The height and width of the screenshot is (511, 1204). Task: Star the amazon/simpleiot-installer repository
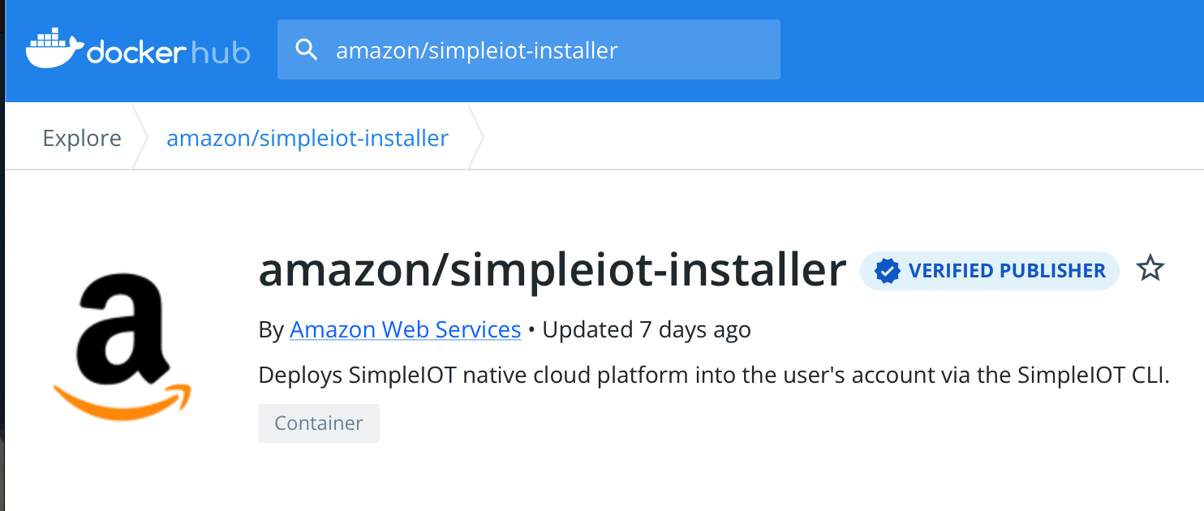[x=1150, y=269]
